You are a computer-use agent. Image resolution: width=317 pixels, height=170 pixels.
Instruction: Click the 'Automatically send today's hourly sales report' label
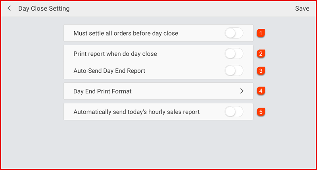pyautogui.click(x=136, y=112)
